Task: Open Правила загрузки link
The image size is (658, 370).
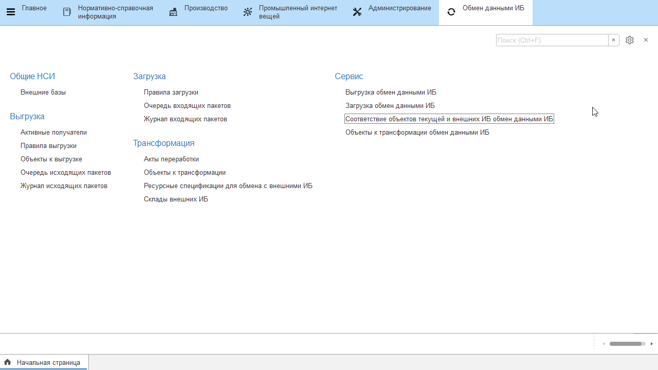Action: [x=171, y=92]
